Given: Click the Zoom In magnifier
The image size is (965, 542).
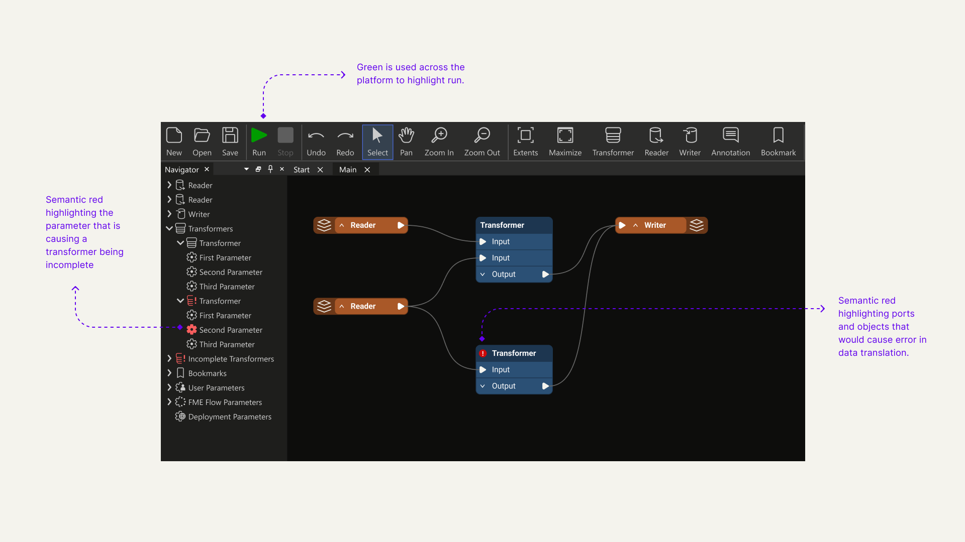Looking at the screenshot, I should [439, 141].
